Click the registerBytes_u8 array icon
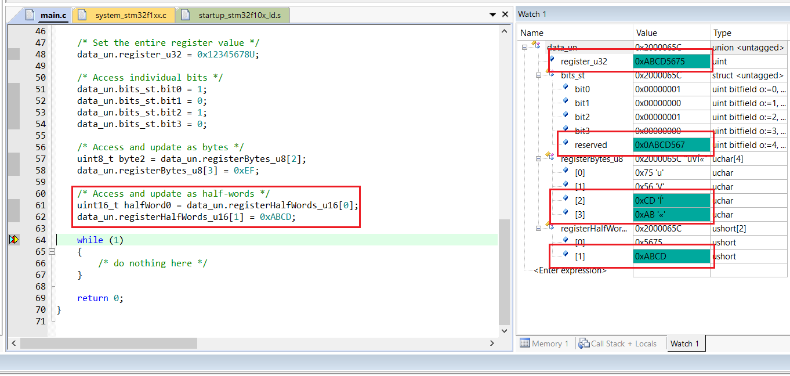The width and height of the screenshot is (790, 376). 548,158
